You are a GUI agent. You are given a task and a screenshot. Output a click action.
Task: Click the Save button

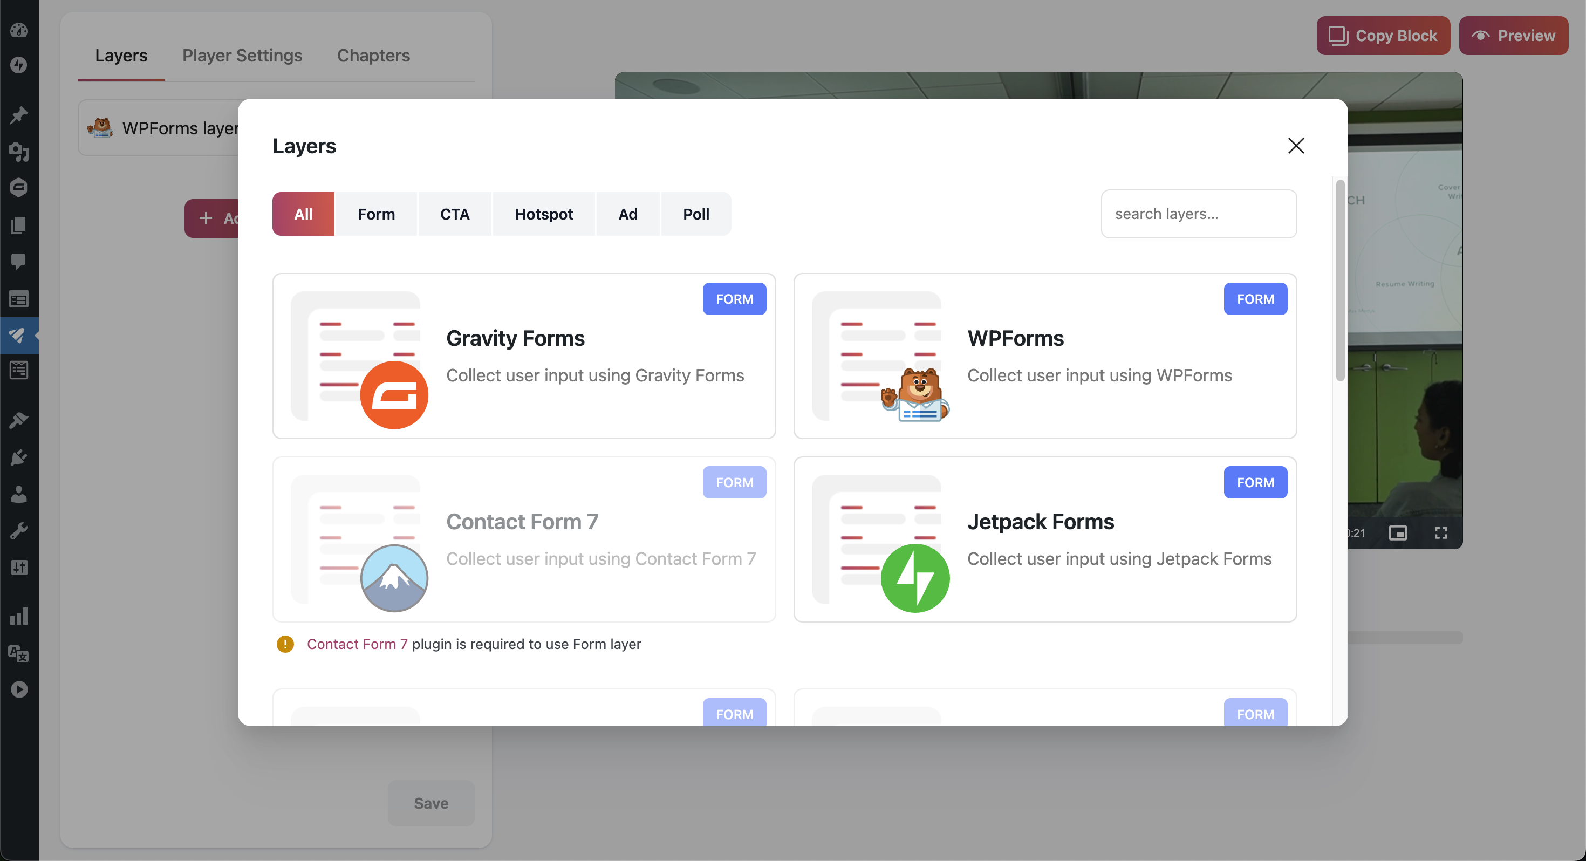[x=431, y=803]
